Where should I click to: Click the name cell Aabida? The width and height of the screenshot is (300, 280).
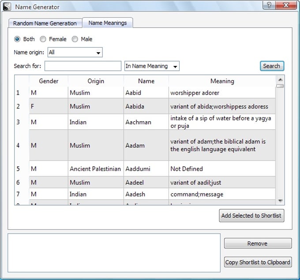(146, 106)
